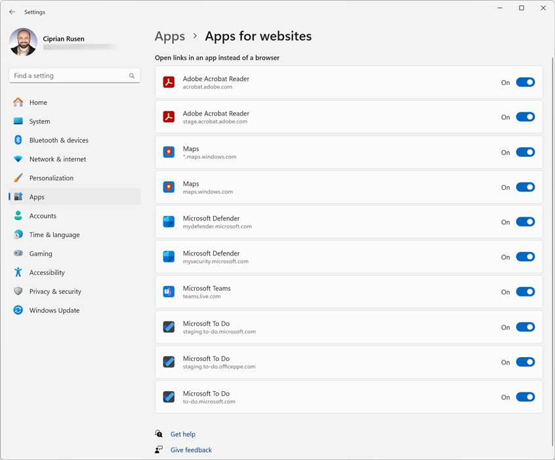Click the Microsoft Defender icon for mydefender.microsoft.com
The width and height of the screenshot is (555, 460).
point(169,222)
